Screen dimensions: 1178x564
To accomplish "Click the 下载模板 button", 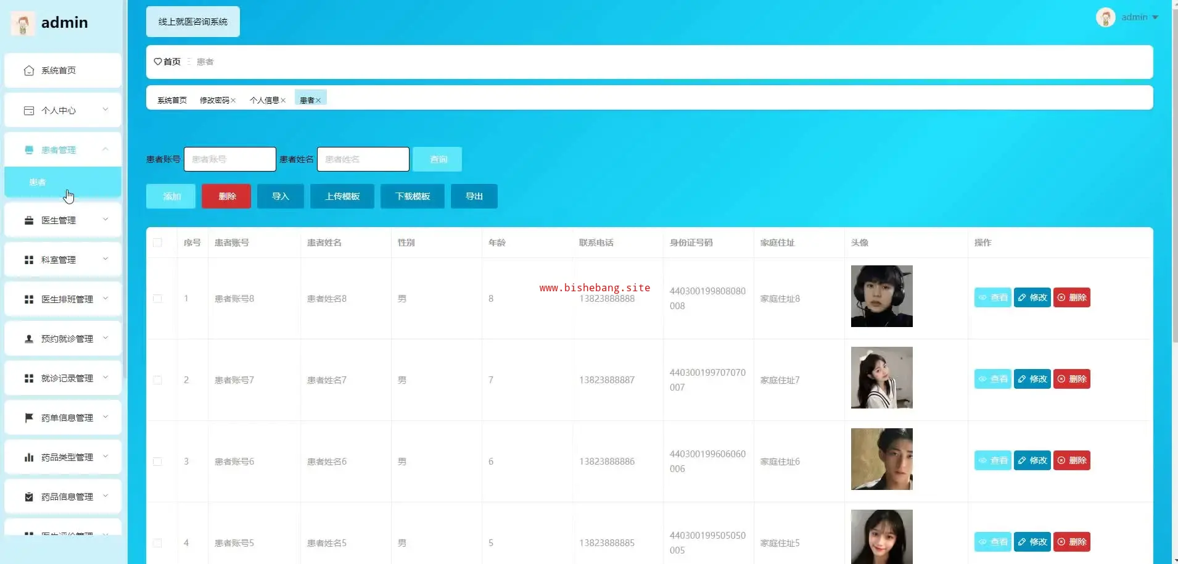I will coord(413,196).
